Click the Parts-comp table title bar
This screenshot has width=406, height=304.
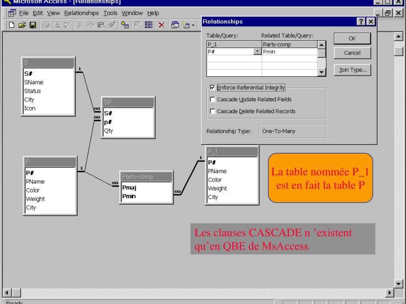(x=147, y=177)
